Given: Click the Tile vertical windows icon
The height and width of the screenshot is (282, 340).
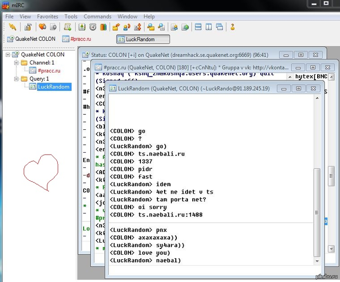Looking at the screenshot, I should (208, 27).
